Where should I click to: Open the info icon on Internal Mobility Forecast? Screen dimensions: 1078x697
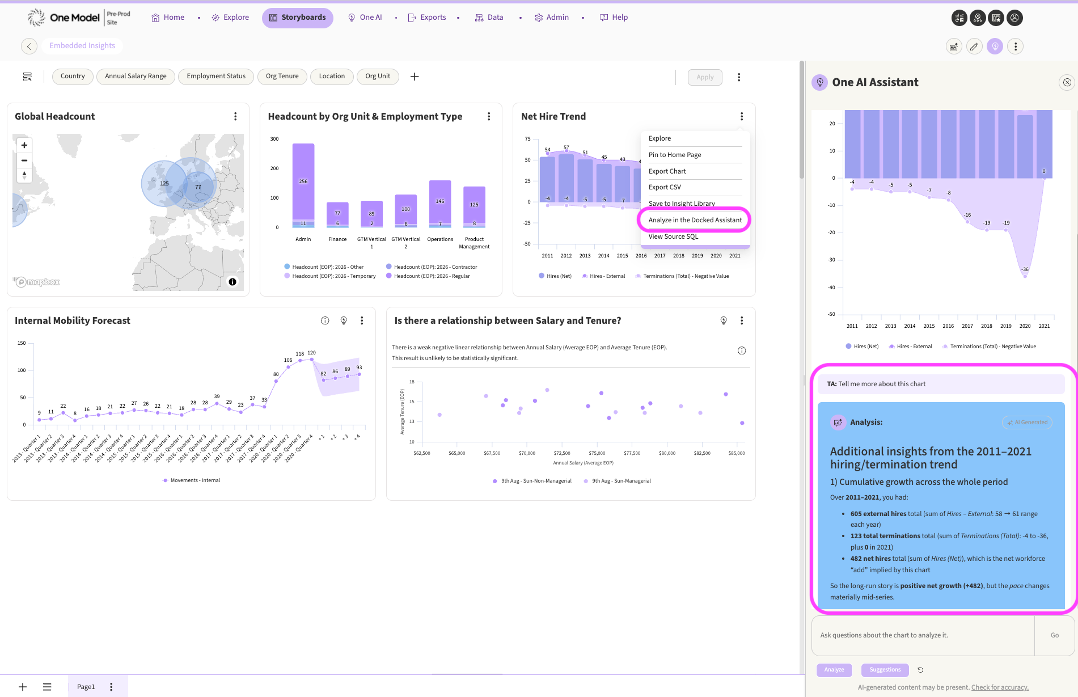tap(325, 320)
